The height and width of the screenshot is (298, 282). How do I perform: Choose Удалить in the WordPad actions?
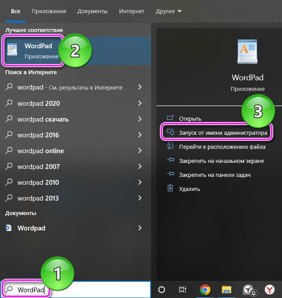tap(190, 189)
